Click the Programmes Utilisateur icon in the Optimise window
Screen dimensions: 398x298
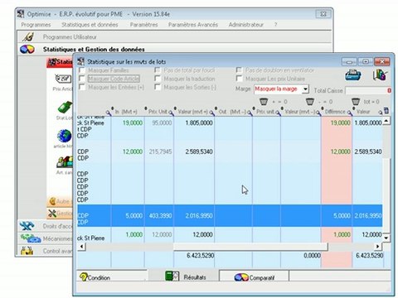pos(28,36)
